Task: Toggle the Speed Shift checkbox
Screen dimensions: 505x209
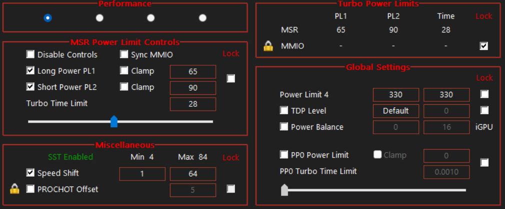Action: pyautogui.click(x=30, y=173)
